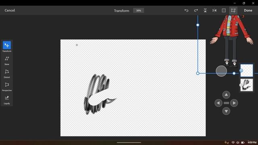Nudge selection left with arrow button
The height and width of the screenshot is (145, 258).
tap(218, 103)
